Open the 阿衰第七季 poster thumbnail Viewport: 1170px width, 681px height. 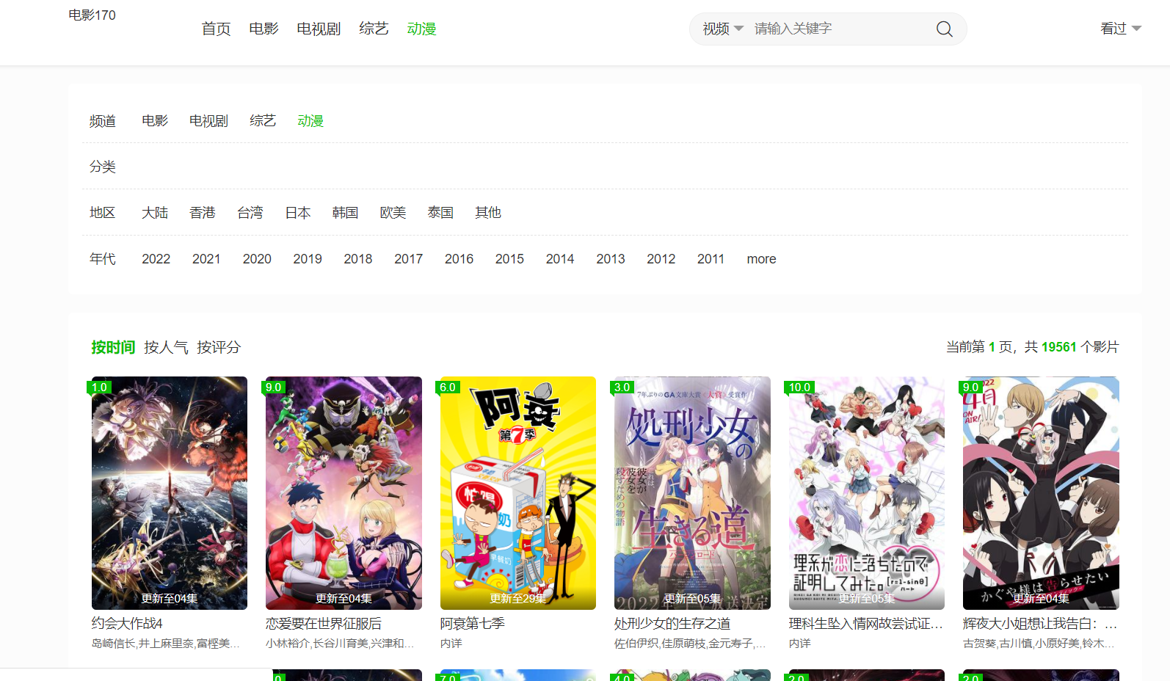click(518, 493)
